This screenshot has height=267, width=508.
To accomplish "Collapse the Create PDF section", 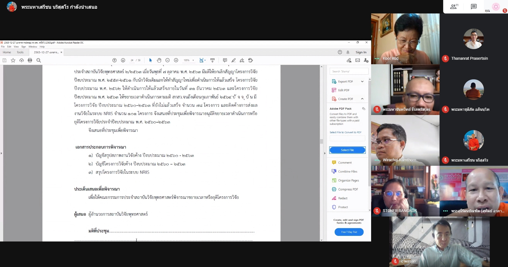I will click(362, 99).
